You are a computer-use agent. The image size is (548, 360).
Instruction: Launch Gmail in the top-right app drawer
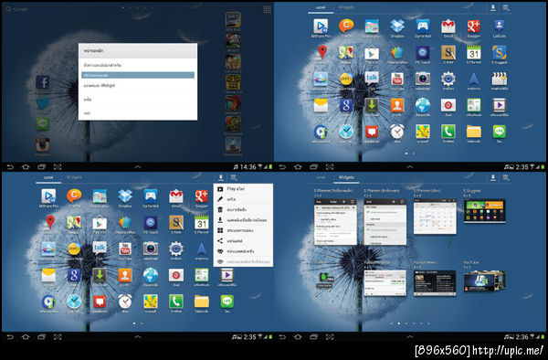click(448, 26)
